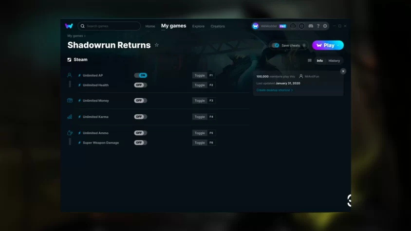Viewport: 411px width, 231px height.
Task: Click Toggle button for Super Weapon Damage
Action: coord(200,143)
